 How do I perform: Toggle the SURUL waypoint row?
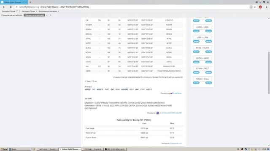pyautogui.click(x=134, y=48)
